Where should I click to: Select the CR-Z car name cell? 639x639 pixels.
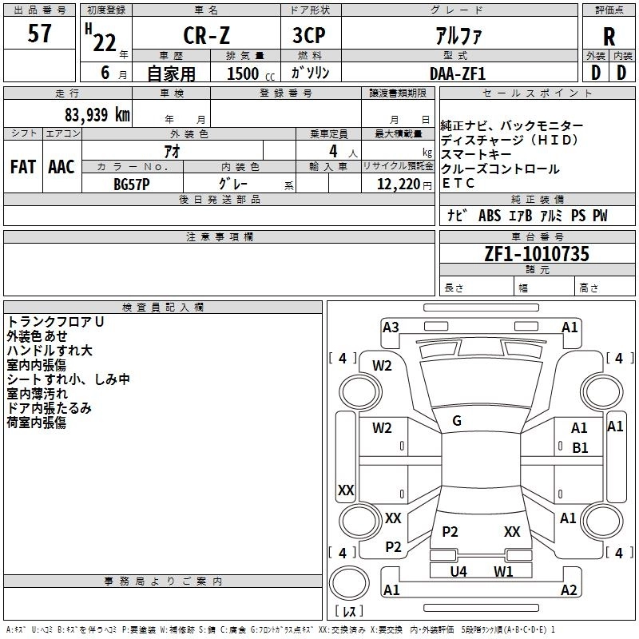[206, 34]
